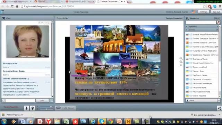Click the Send button in chat
Image resolution: width=222 pixels, height=125 pixels.
(42, 100)
